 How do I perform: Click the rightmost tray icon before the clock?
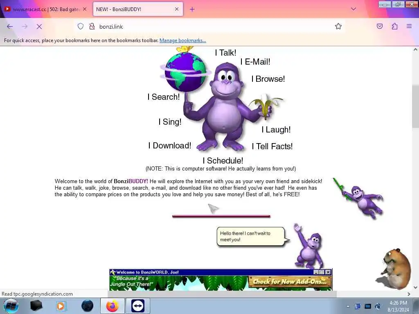[x=378, y=306]
